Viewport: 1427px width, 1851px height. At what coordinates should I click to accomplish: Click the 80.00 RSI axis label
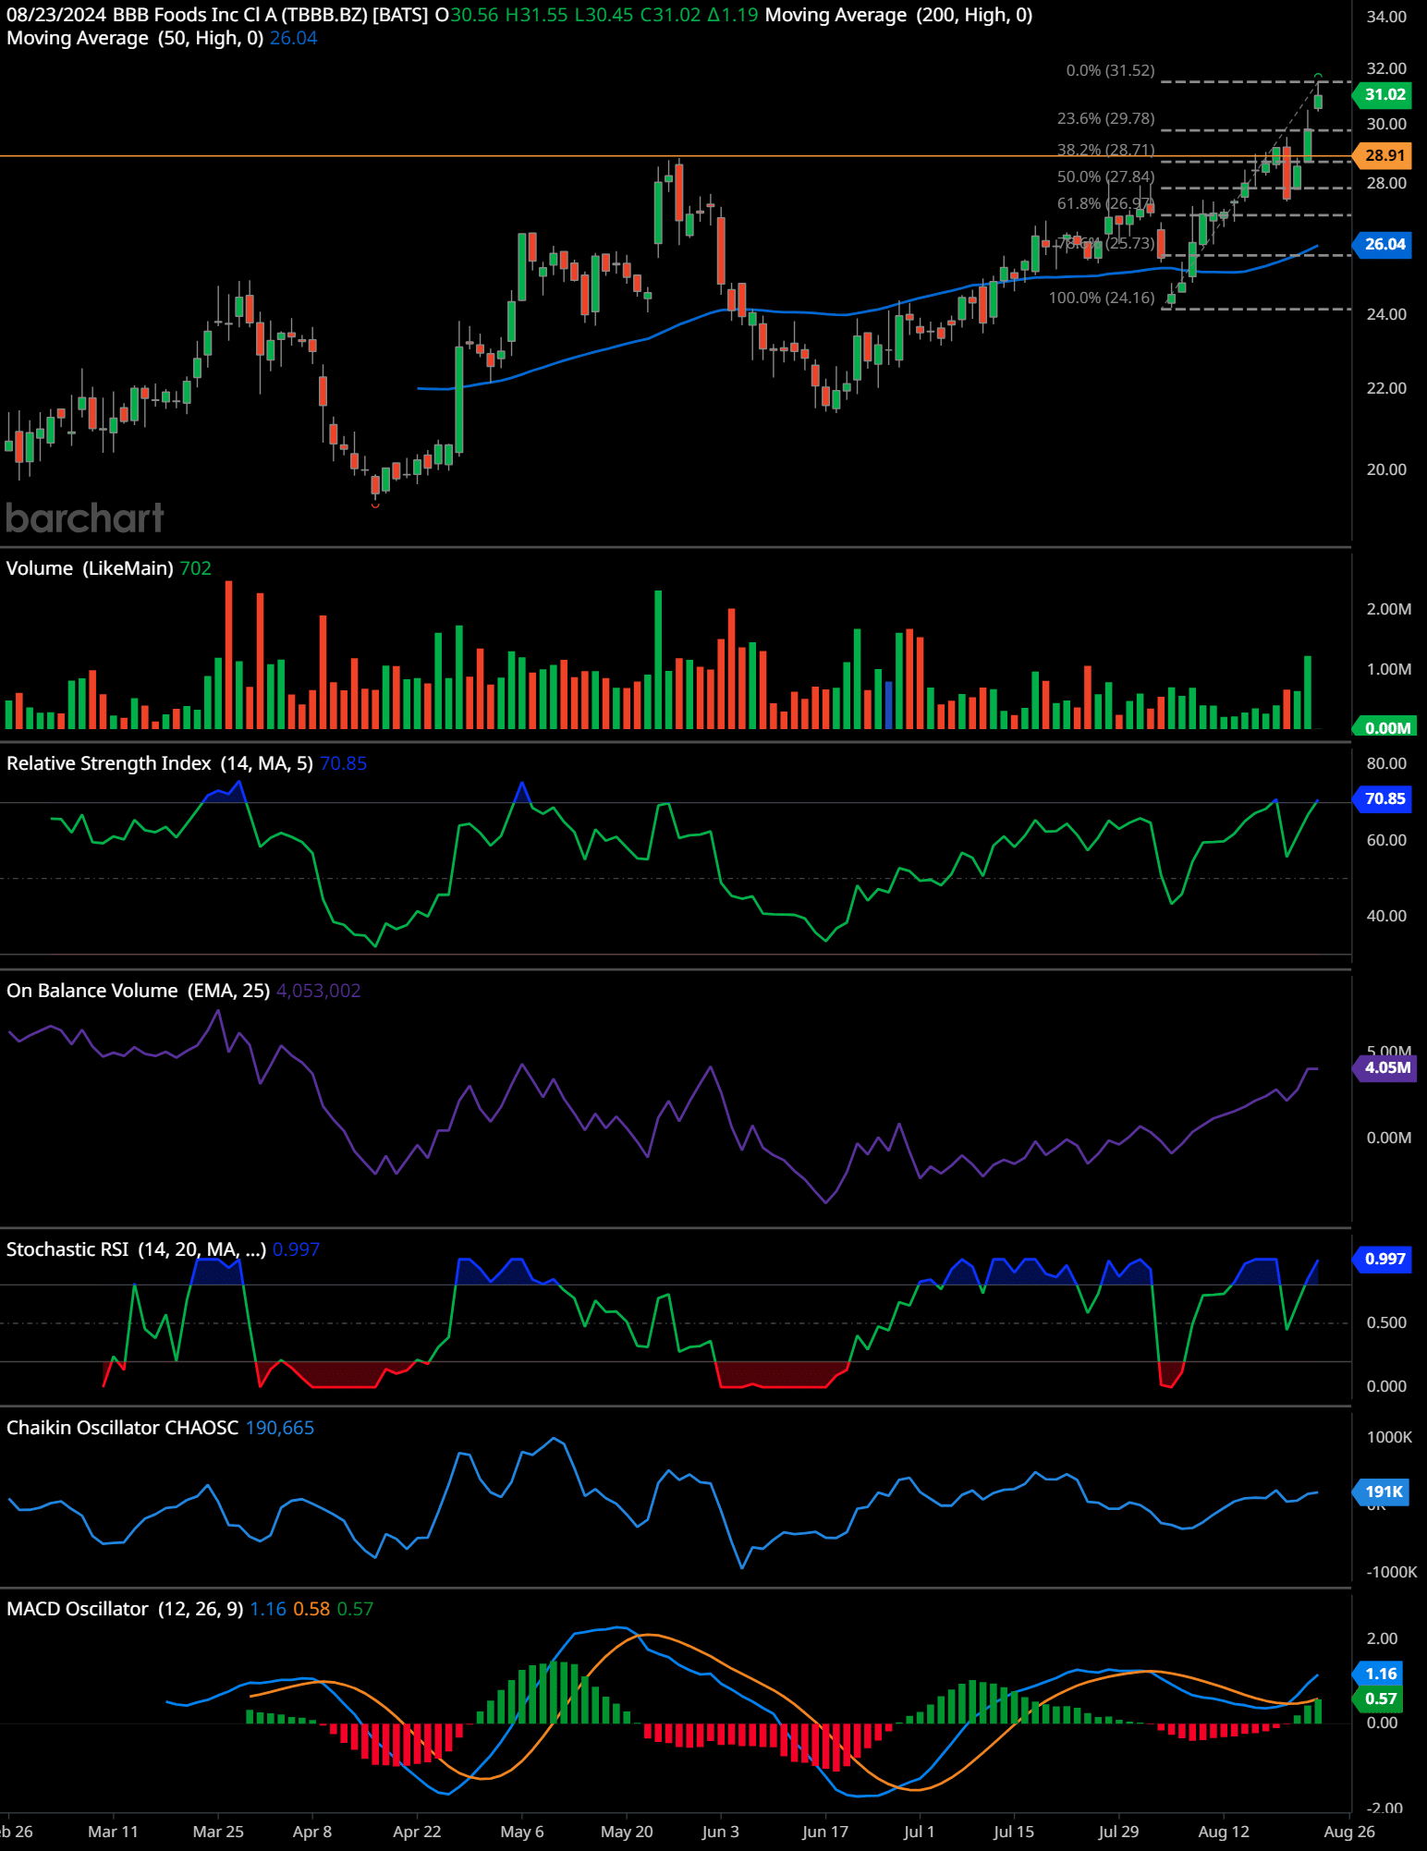pyautogui.click(x=1386, y=763)
